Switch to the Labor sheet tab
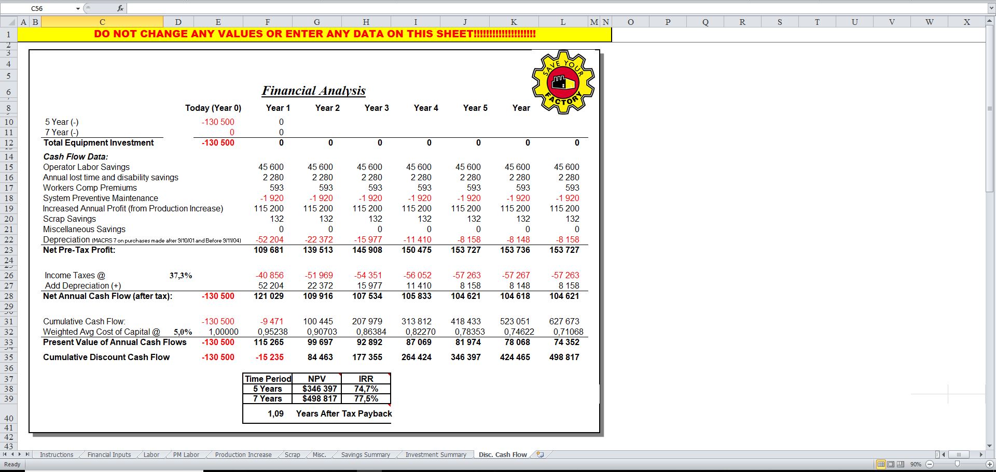The image size is (996, 472). [x=151, y=454]
